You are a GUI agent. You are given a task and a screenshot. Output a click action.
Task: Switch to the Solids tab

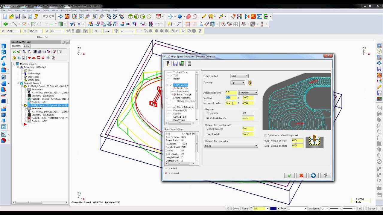coord(26,46)
